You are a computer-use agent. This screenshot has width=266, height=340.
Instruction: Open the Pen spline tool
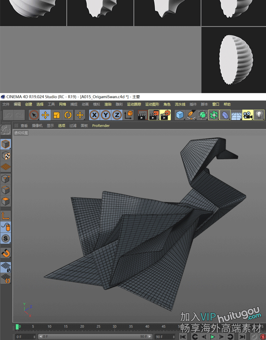click(x=192, y=115)
